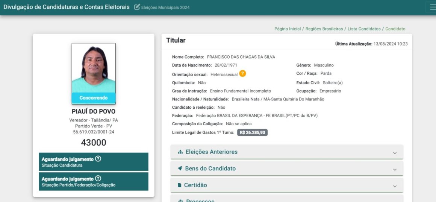Select Composição da Coligação value Não se aplica
This screenshot has width=436, height=202.
239,124
